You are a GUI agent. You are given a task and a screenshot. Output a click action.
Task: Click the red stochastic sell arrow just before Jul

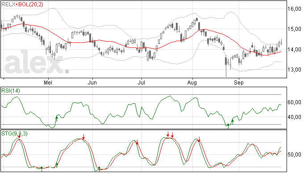pyautogui.click(x=137, y=142)
